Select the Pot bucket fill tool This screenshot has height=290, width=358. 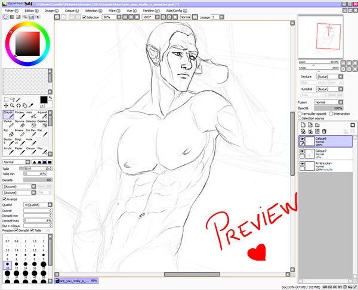pos(8,133)
